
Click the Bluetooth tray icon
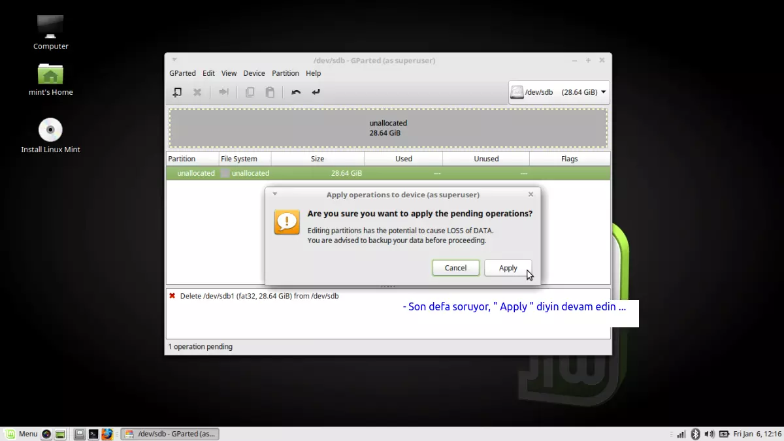pos(696,434)
